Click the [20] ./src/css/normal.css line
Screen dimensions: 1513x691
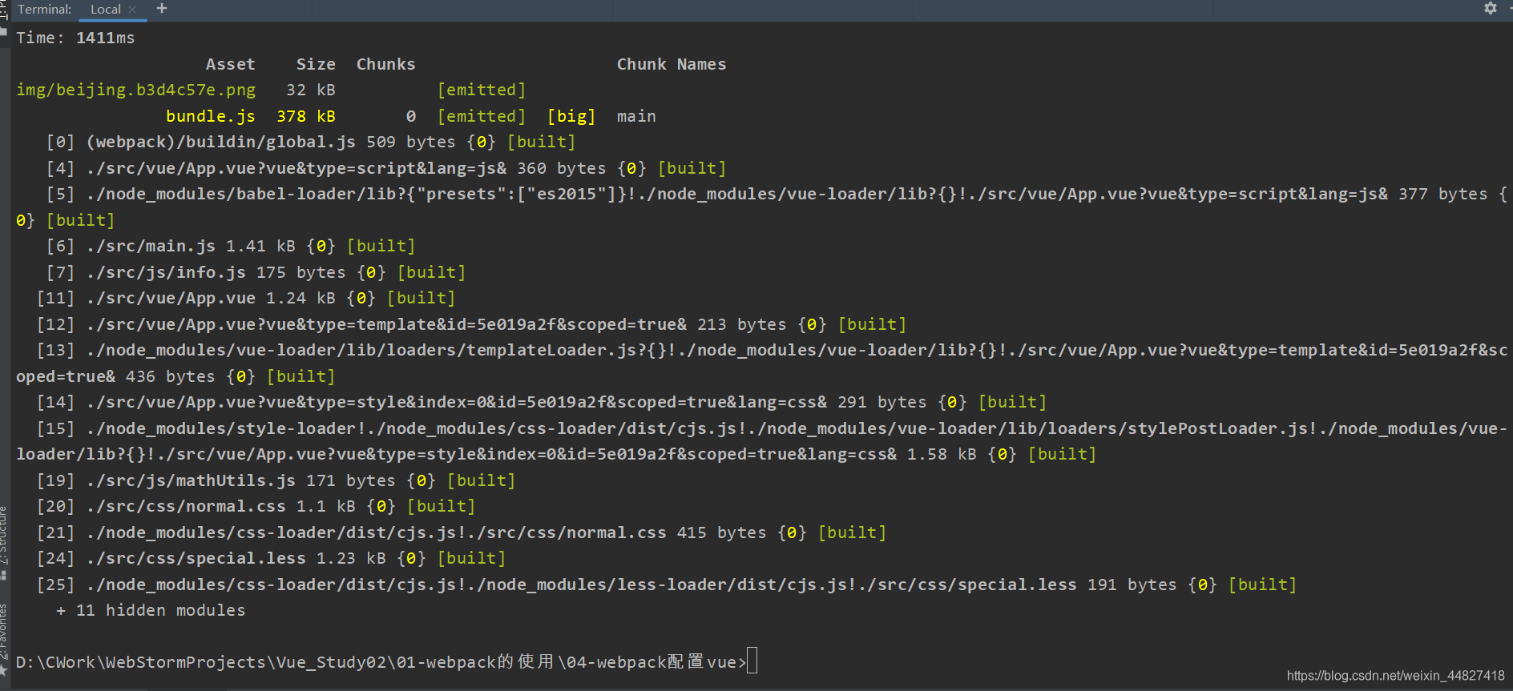coord(256,506)
